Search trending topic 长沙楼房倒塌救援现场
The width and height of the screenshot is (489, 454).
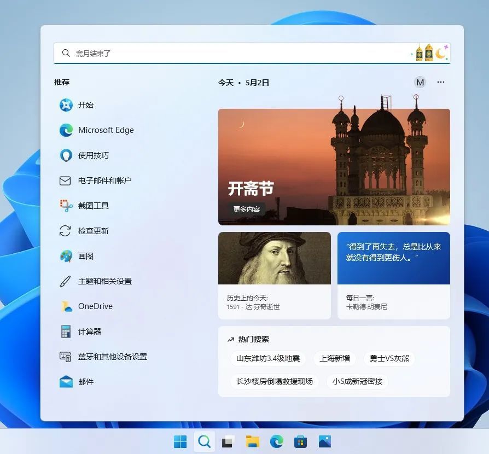pyautogui.click(x=275, y=381)
